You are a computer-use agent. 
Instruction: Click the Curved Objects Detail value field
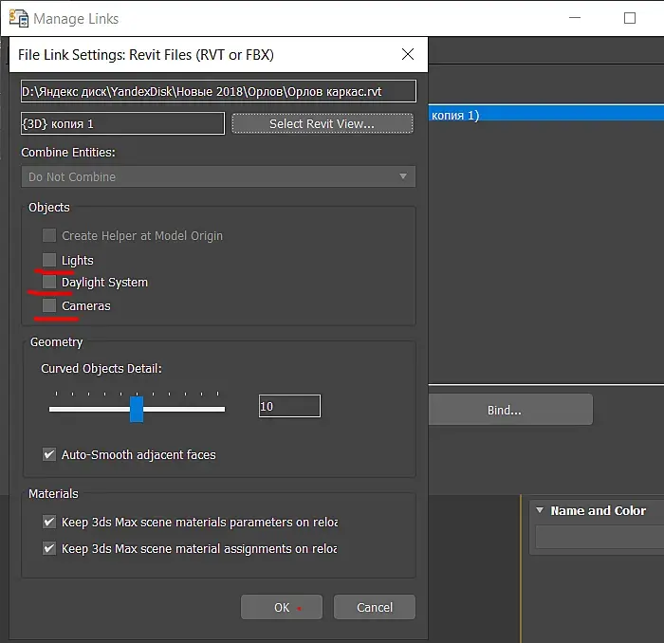(x=289, y=406)
